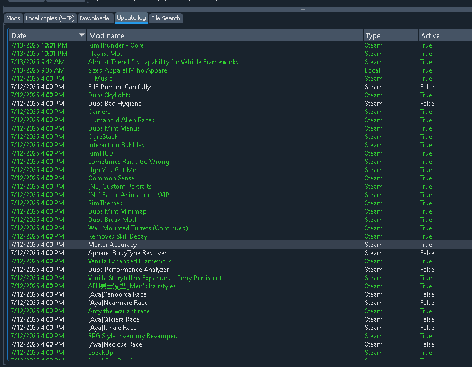Select Vanilla Storytellers Expanded - Perry Persistent
Viewport: 472px width, 367px height.
click(155, 278)
